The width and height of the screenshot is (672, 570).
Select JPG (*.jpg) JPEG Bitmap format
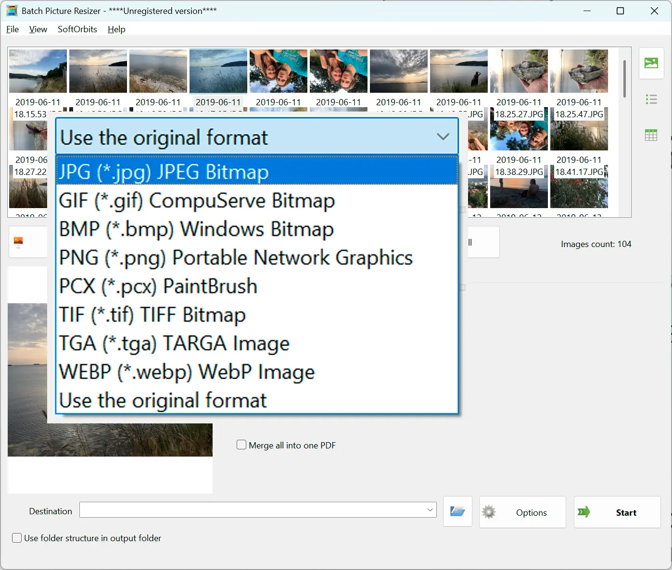[257, 172]
